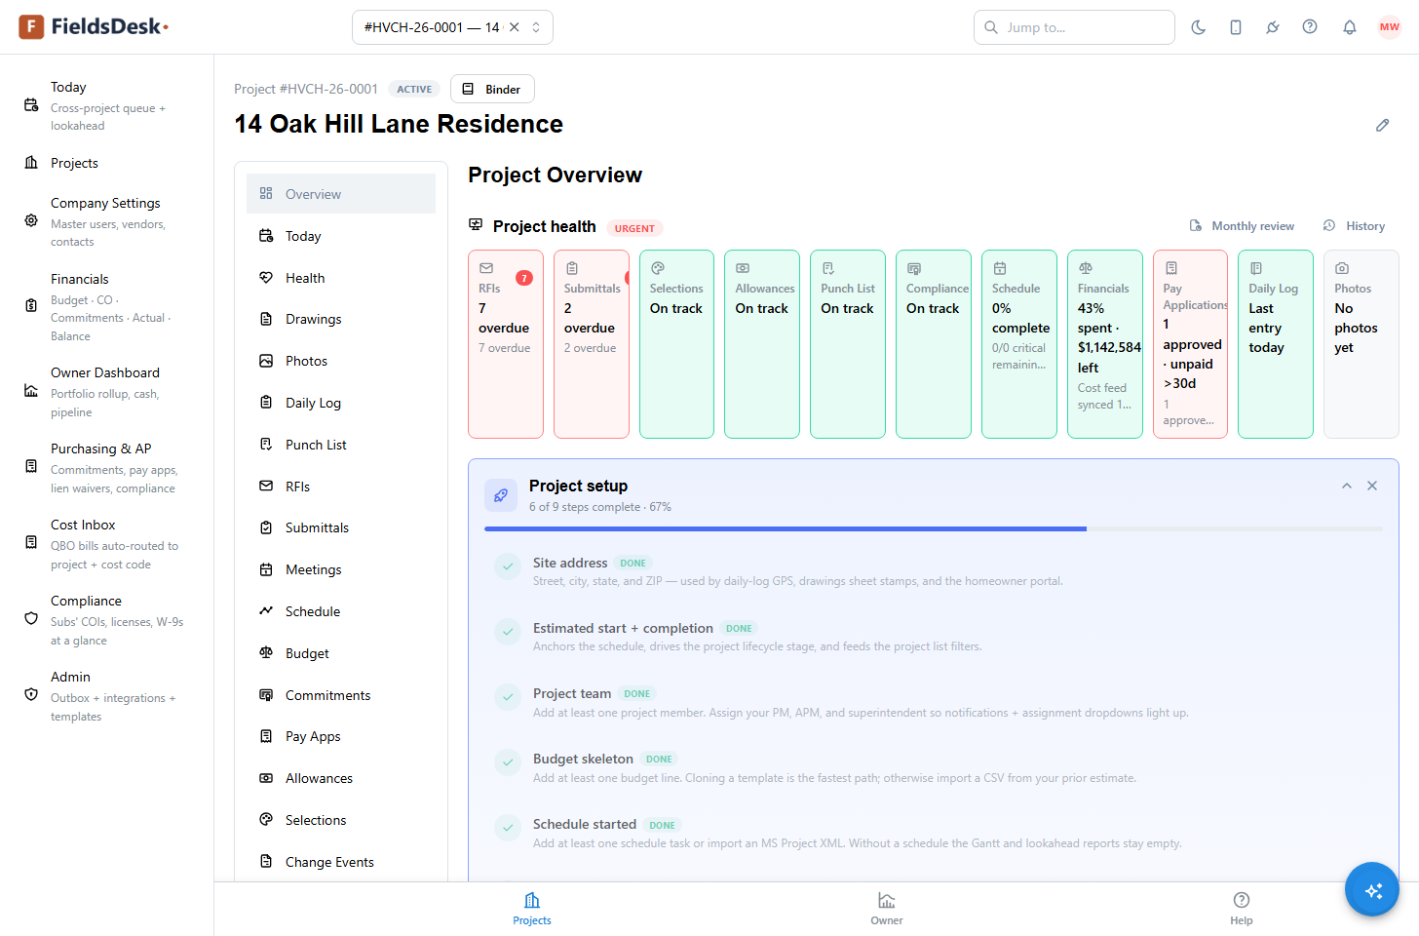Toggle the Schedule started step checkmark

coord(508,828)
